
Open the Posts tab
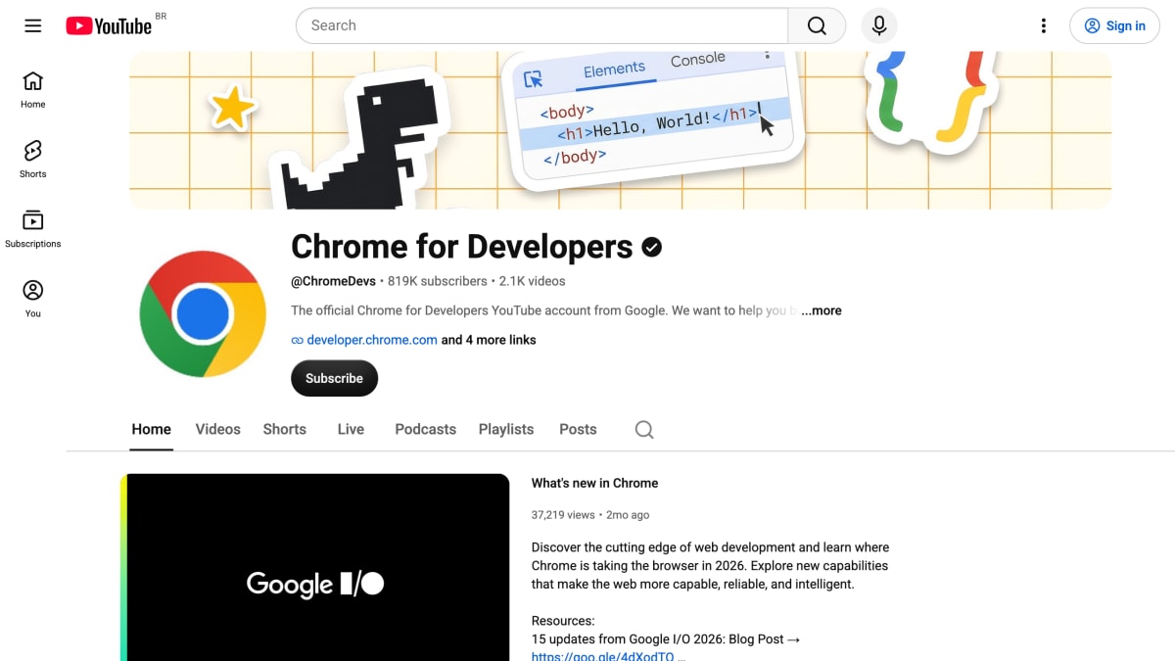click(x=578, y=429)
